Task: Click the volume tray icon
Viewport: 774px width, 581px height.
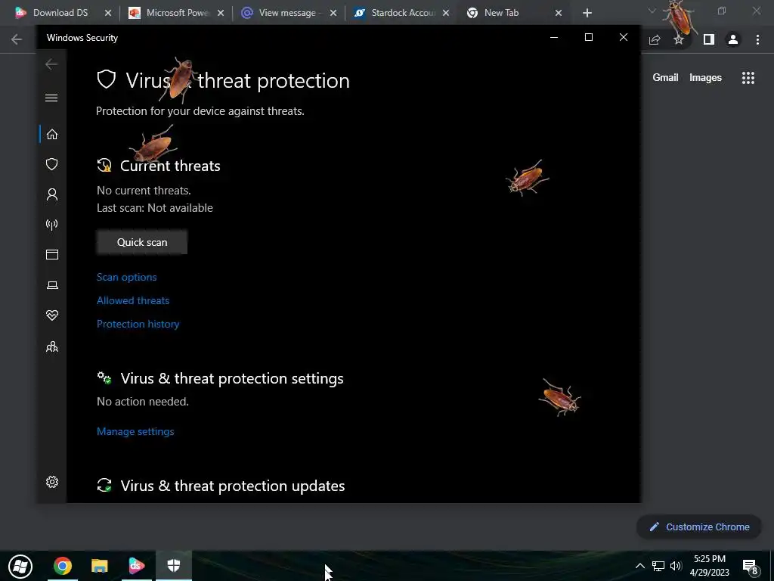Action: click(676, 566)
